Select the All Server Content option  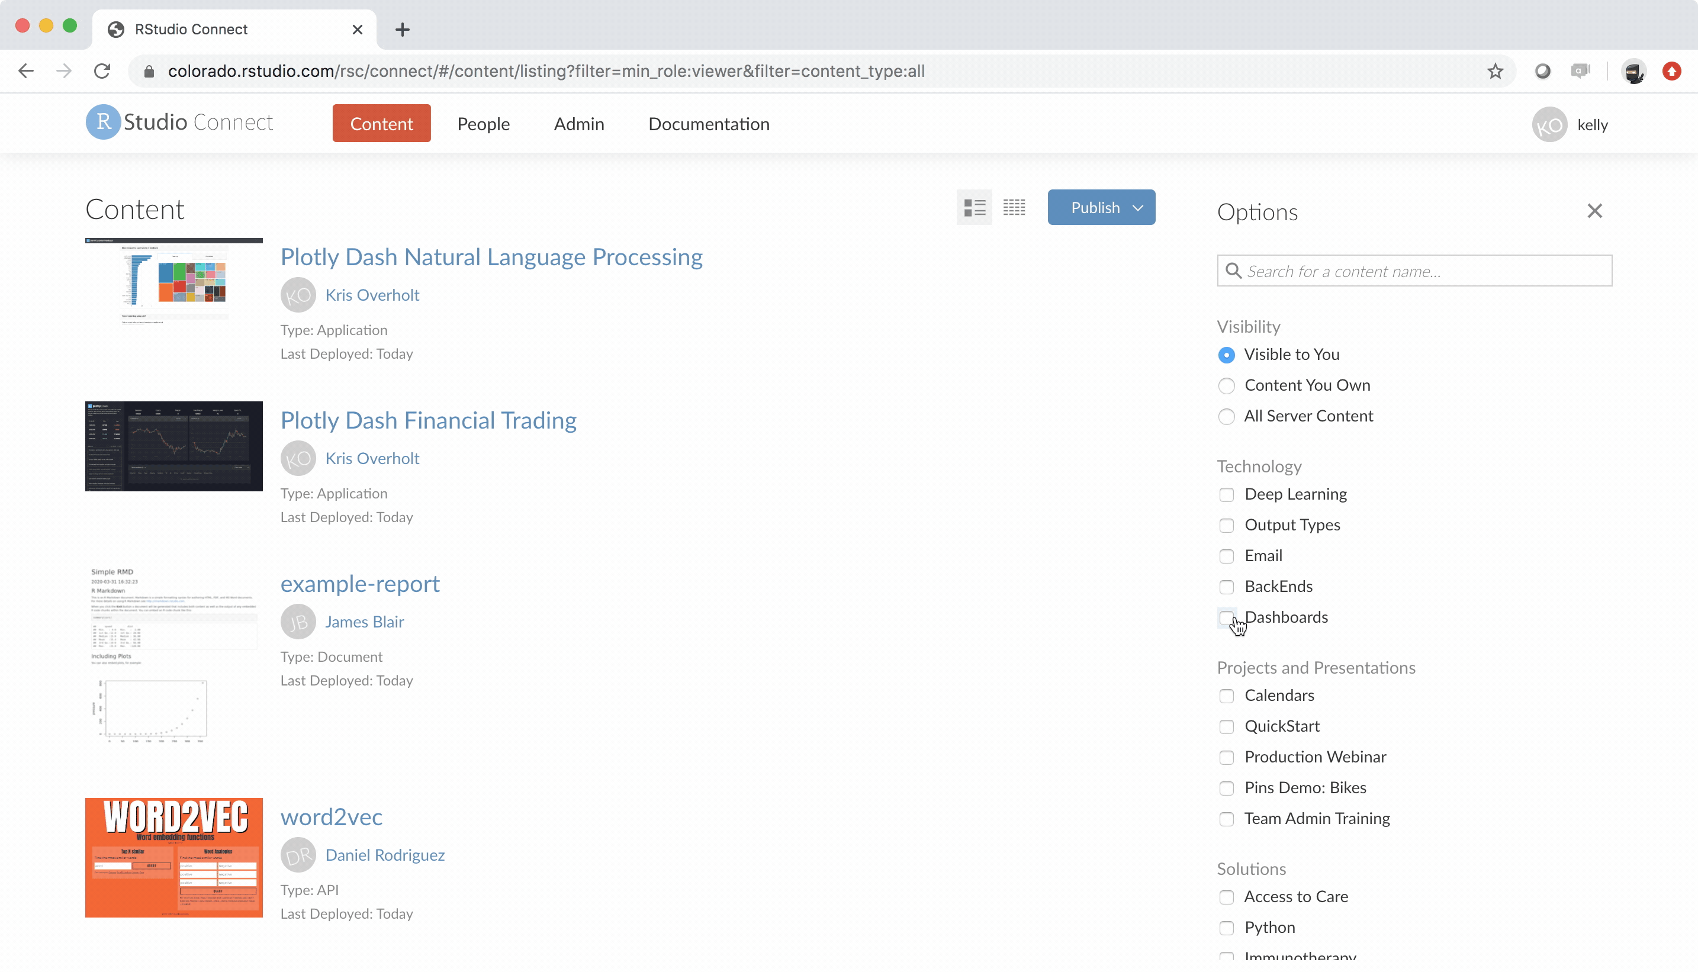[1227, 417]
